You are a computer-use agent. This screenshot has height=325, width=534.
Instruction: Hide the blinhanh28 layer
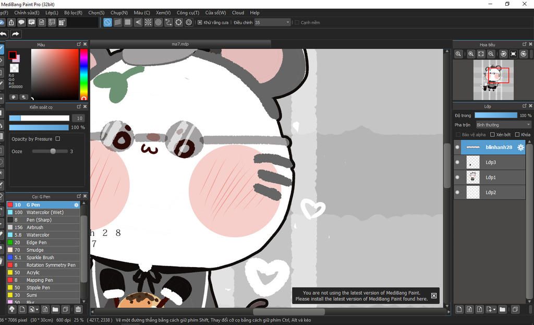click(457, 147)
